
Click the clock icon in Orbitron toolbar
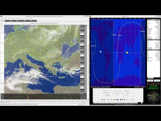coord(133,99)
